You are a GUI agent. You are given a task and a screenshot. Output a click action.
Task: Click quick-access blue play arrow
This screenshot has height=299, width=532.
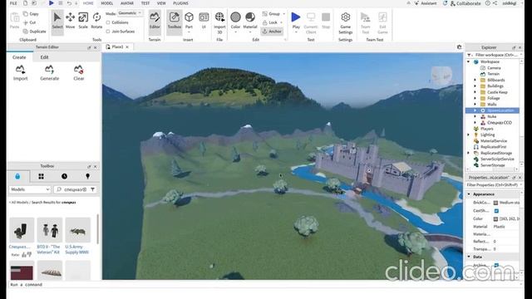click(52, 3)
